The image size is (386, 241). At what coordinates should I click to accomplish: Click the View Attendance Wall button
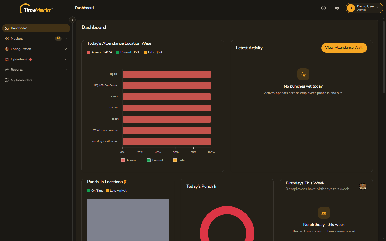point(344,48)
